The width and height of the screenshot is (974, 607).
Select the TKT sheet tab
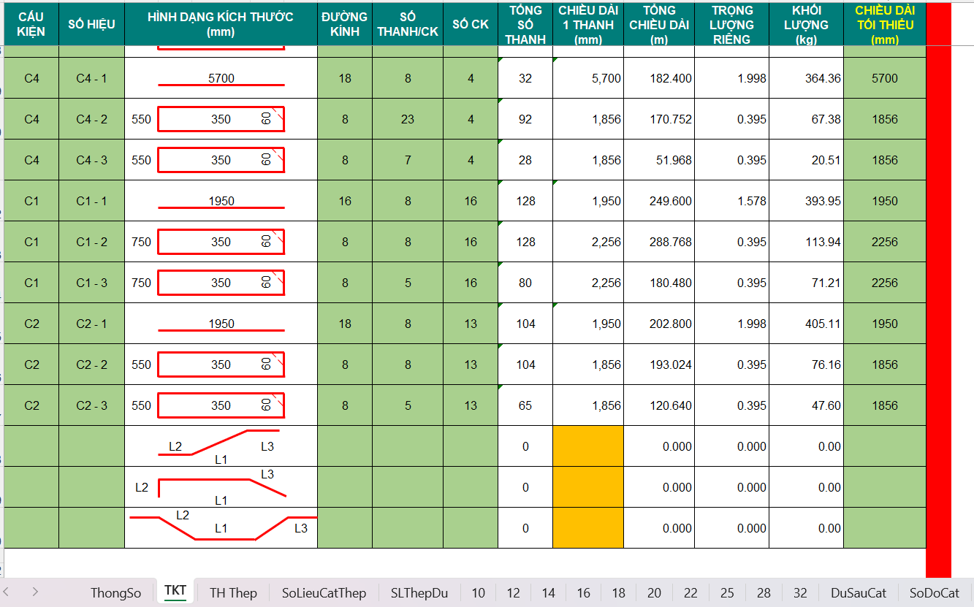point(175,591)
